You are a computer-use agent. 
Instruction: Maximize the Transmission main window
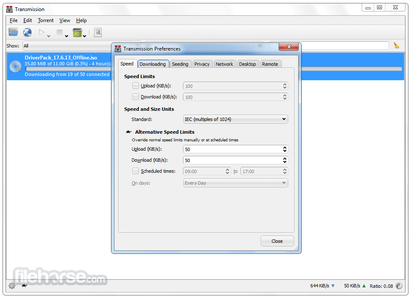point(379,7)
